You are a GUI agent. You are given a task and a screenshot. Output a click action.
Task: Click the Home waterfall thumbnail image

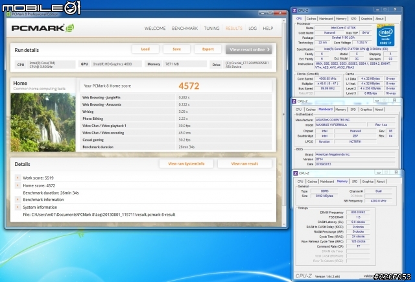click(43, 123)
